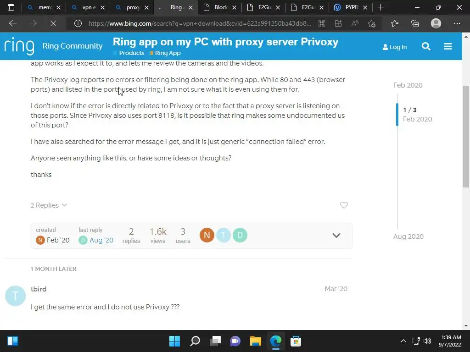Activate Read aloud icon
The height and width of the screenshot is (352, 470).
coord(355,23)
